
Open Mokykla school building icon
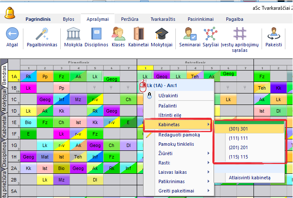[73, 34]
